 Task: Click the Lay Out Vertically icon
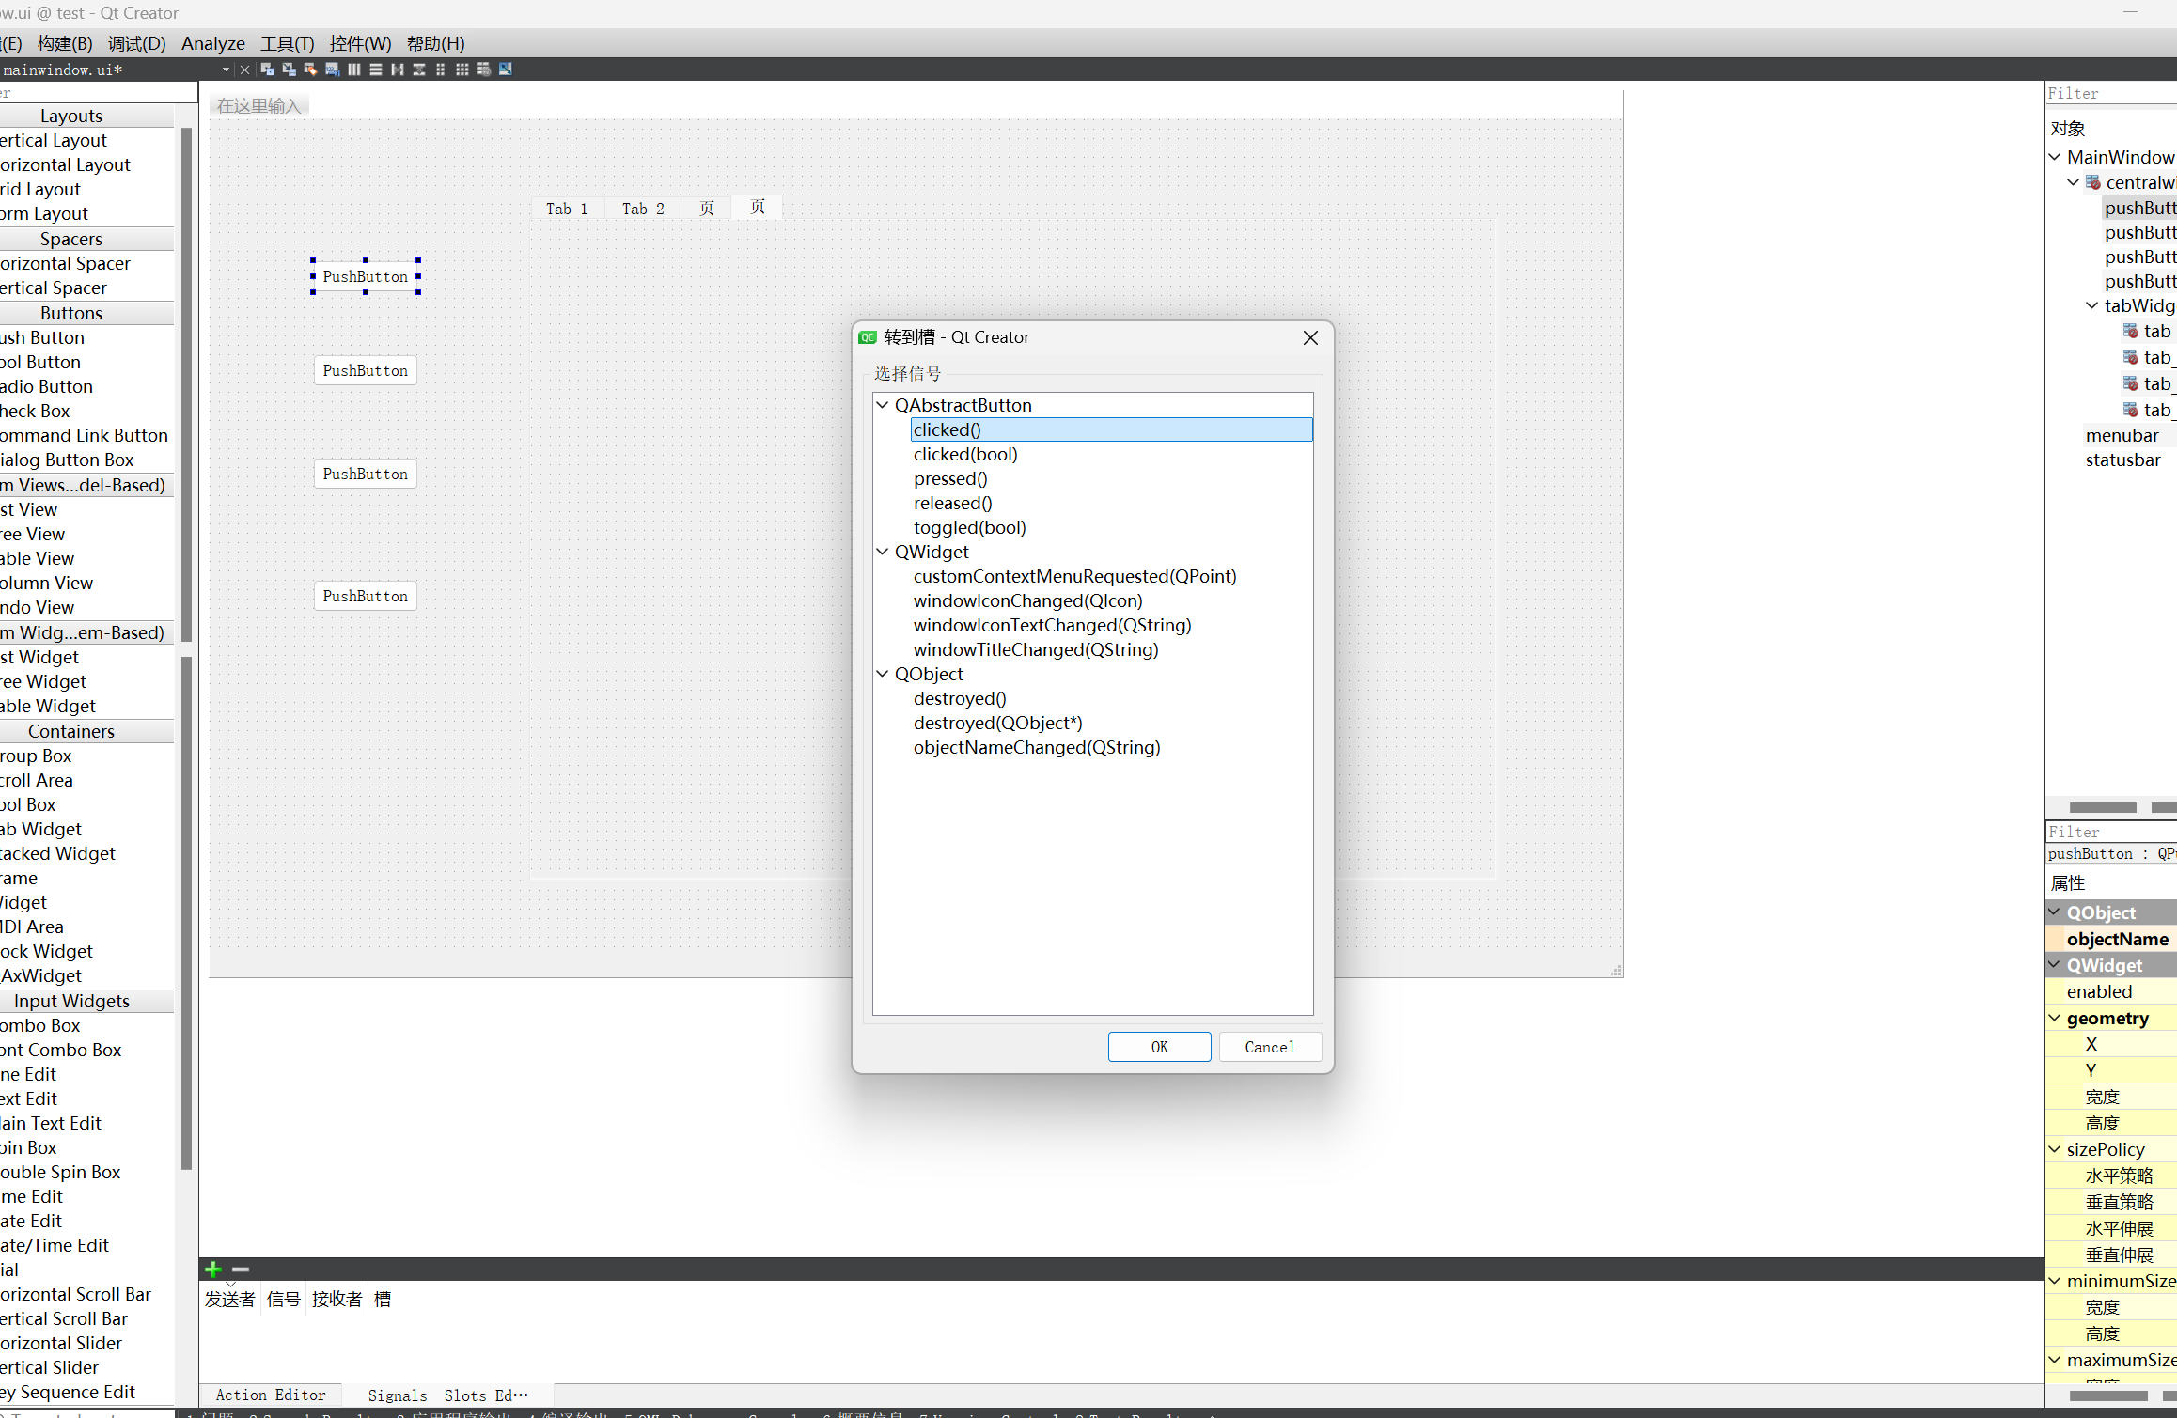pyautogui.click(x=376, y=70)
